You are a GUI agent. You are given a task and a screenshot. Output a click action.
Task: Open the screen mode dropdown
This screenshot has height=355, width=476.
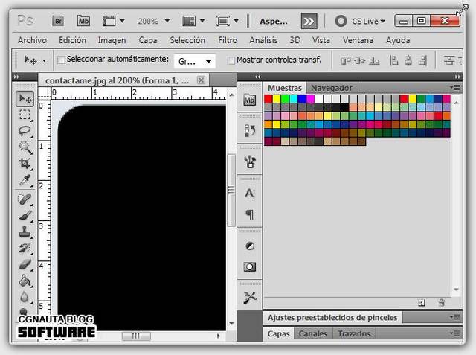(228, 21)
